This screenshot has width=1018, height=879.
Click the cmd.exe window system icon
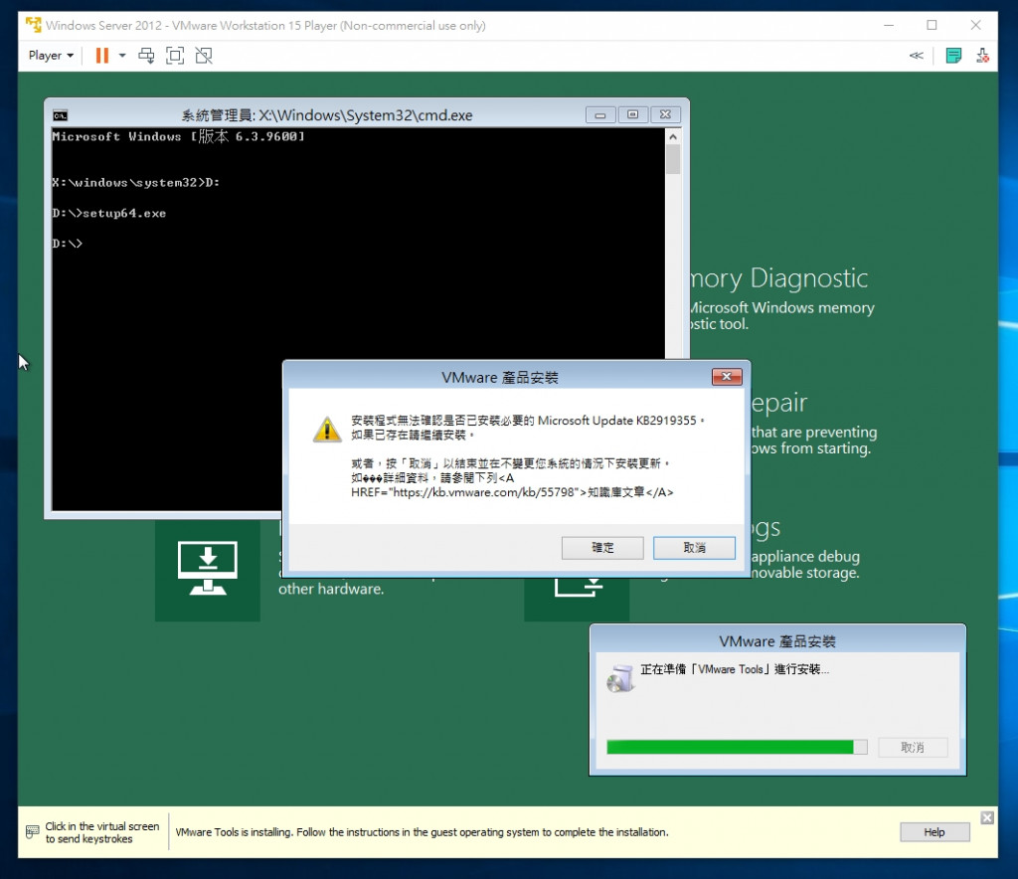pos(61,115)
